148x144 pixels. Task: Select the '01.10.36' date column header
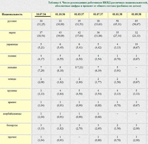(60, 14)
